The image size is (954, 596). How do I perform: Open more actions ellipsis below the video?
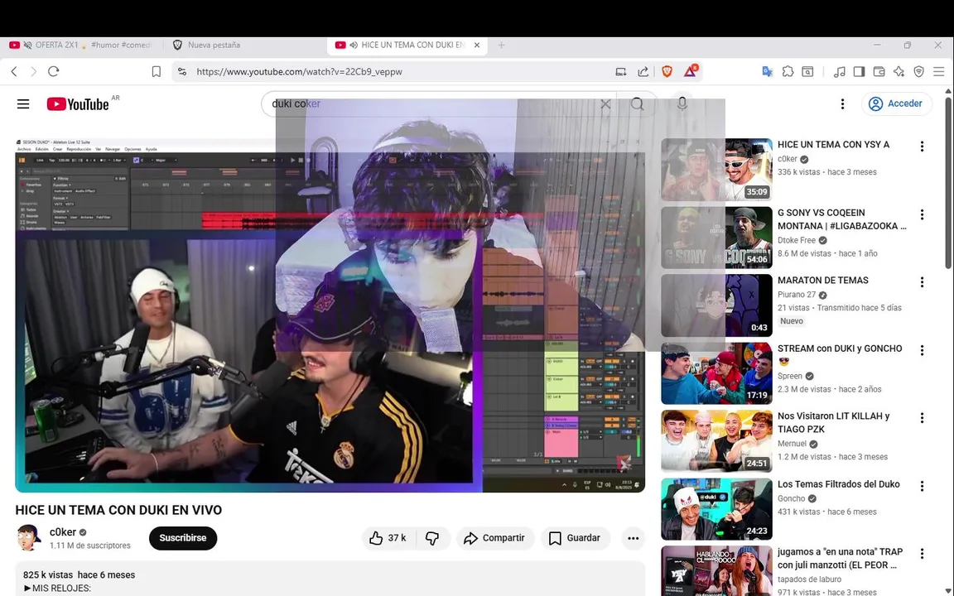(x=634, y=538)
